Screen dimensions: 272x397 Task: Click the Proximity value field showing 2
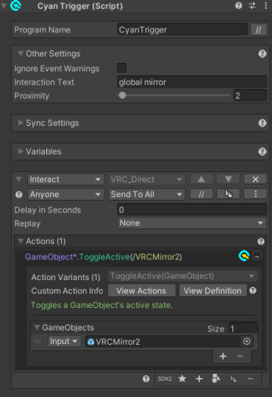click(x=250, y=96)
